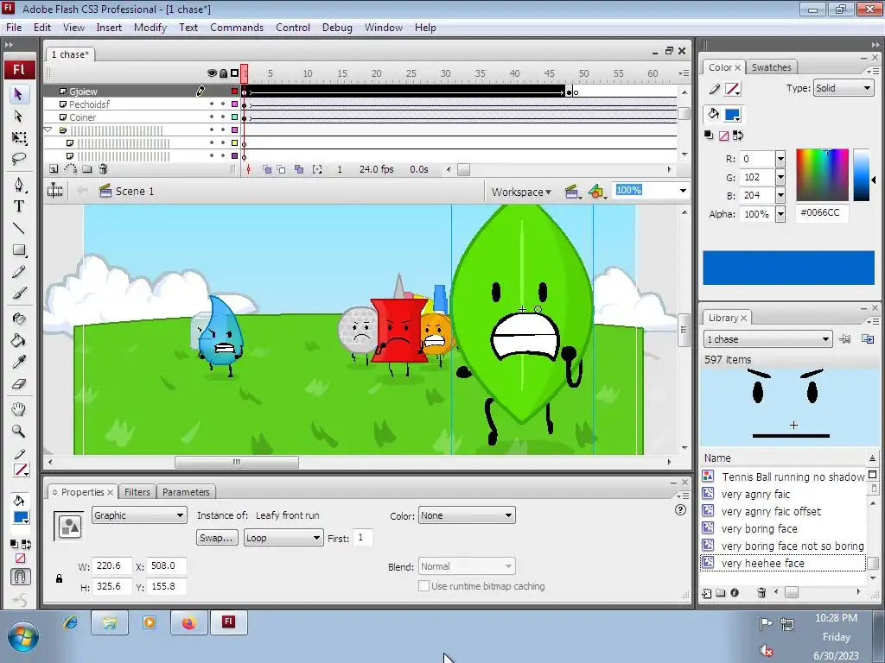
Task: Click the fill color swatch in Color panel
Action: tap(732, 115)
